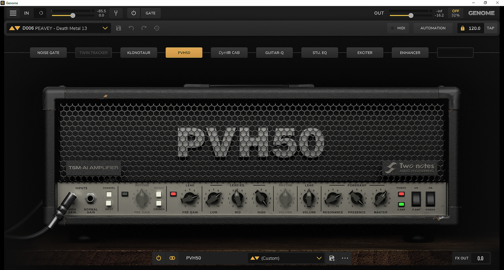The width and height of the screenshot is (504, 270).
Task: Click the Resonance knob
Action: coord(333,199)
